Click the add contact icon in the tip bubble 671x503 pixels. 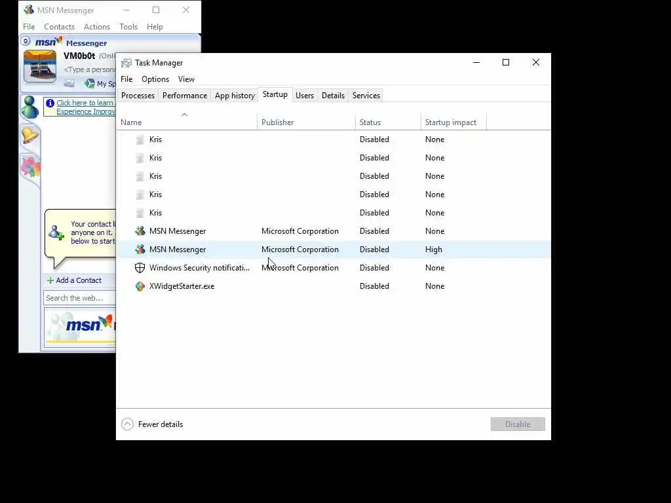point(56,233)
